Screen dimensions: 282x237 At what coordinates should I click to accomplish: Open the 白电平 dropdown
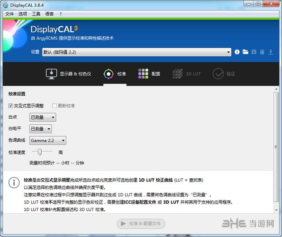pos(41,129)
